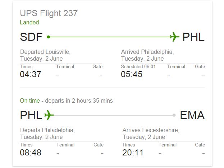Click the EMA airport code
This screenshot has width=224, height=168.
[192, 115]
